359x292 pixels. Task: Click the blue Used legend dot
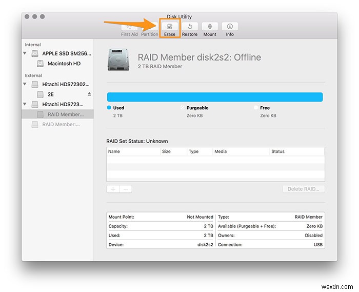[x=109, y=108]
